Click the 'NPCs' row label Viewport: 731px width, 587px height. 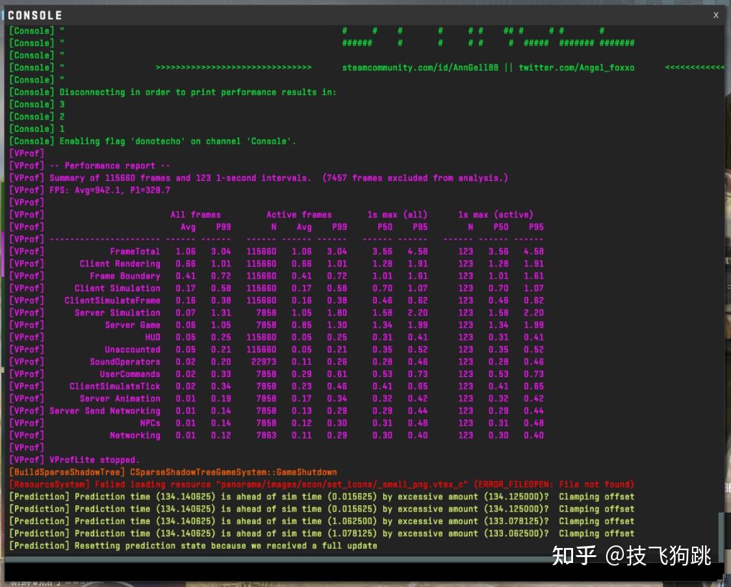(150, 423)
